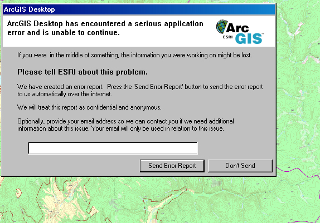
Task: Click the 'Please tell ESRI about this problem.' heading
Action: [x=83, y=72]
